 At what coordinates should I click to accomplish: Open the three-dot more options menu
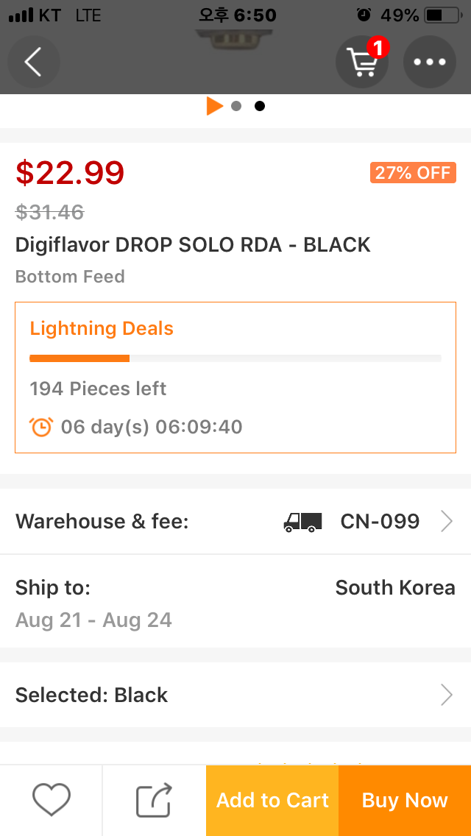point(430,62)
